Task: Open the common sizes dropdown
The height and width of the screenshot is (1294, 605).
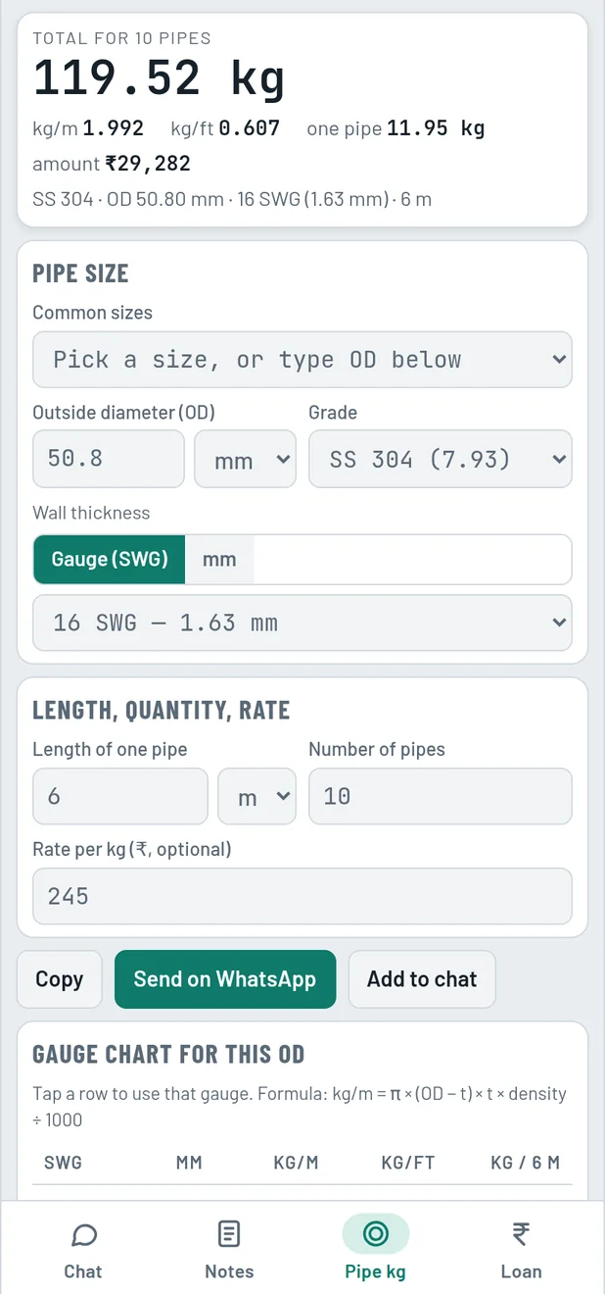Action: pyautogui.click(x=302, y=360)
